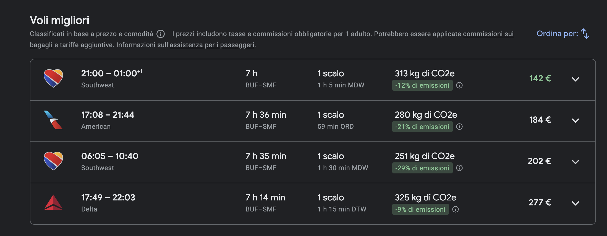Expand the 202 € Southwest flight details

575,162
